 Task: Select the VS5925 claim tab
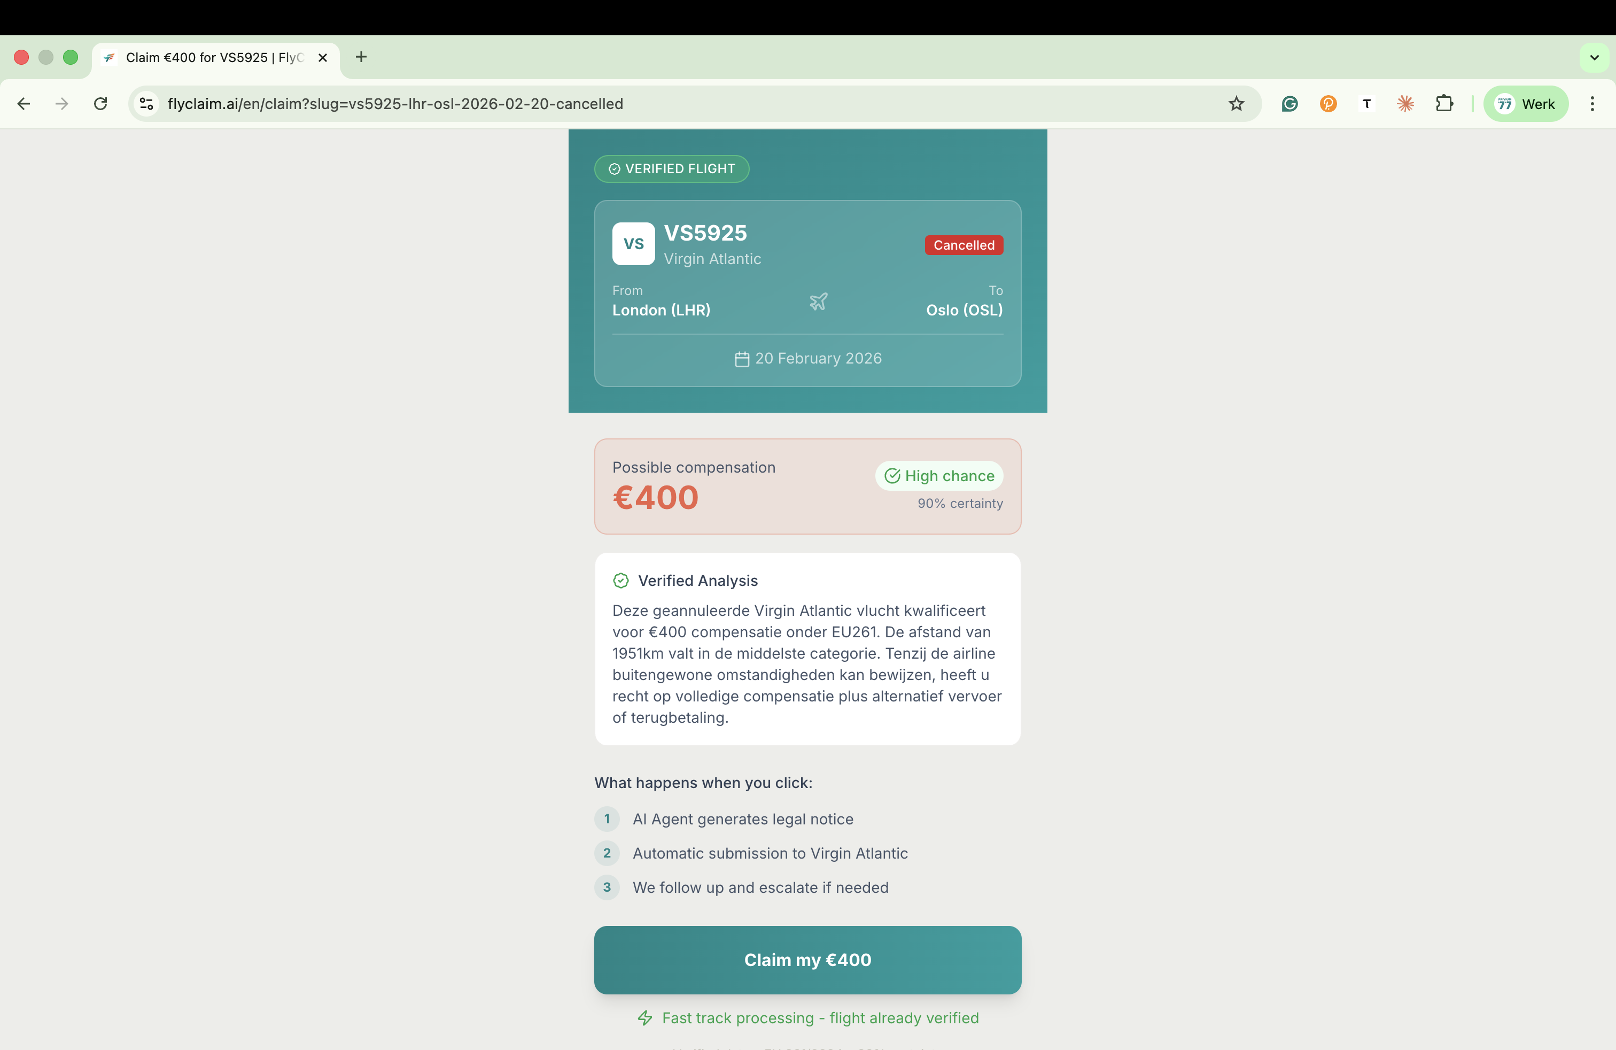pyautogui.click(x=204, y=58)
